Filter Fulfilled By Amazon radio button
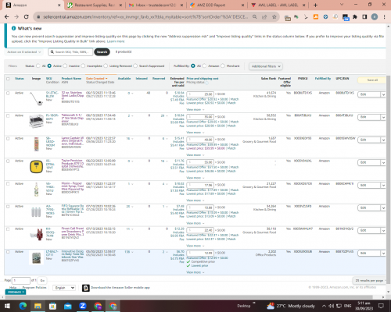391x312 pixels. click(x=204, y=66)
